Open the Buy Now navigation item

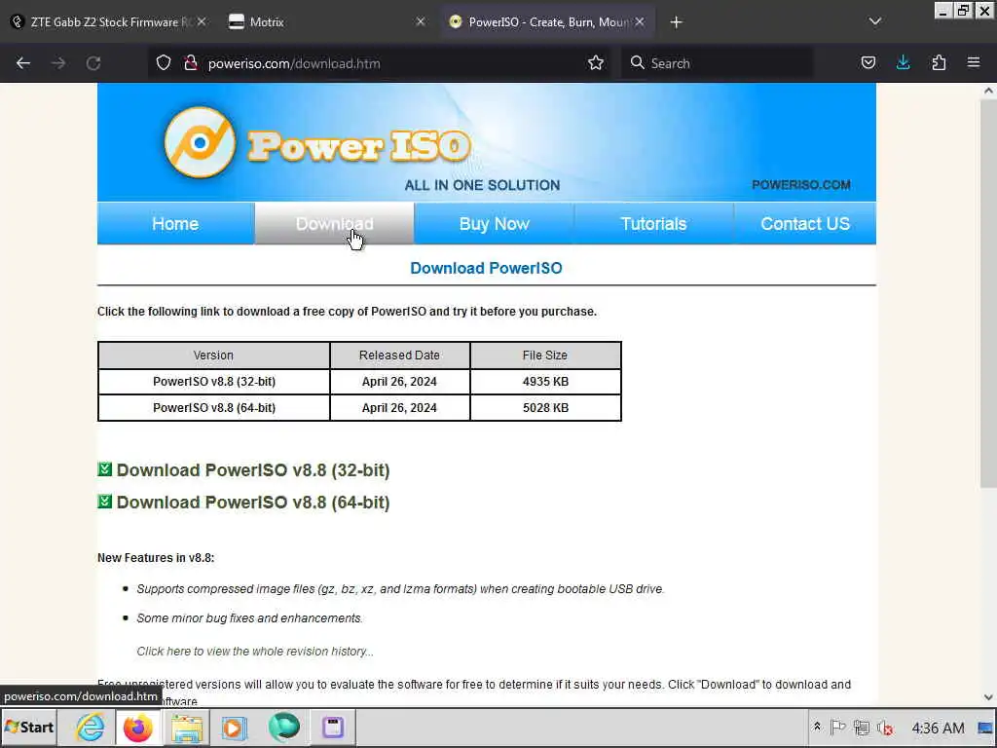494,224
